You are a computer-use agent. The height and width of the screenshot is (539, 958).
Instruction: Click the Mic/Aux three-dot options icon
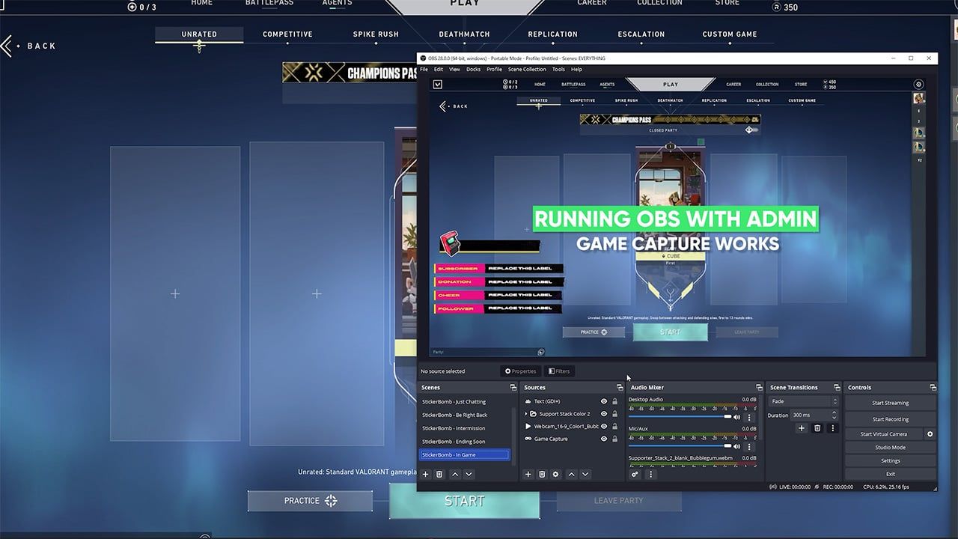point(749,446)
